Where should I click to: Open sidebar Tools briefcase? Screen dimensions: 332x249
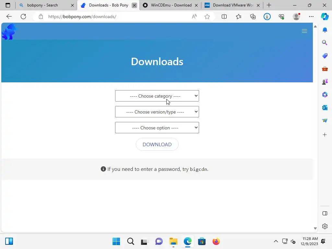pos(325,69)
